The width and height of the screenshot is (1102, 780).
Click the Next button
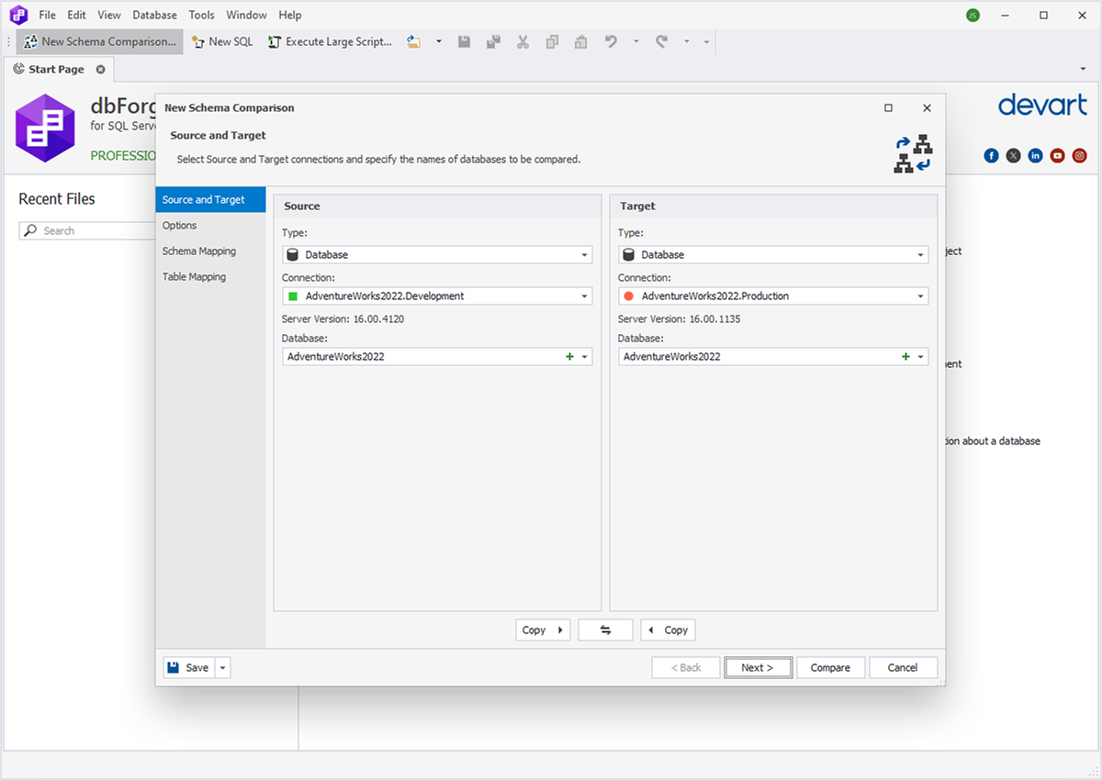click(x=758, y=667)
